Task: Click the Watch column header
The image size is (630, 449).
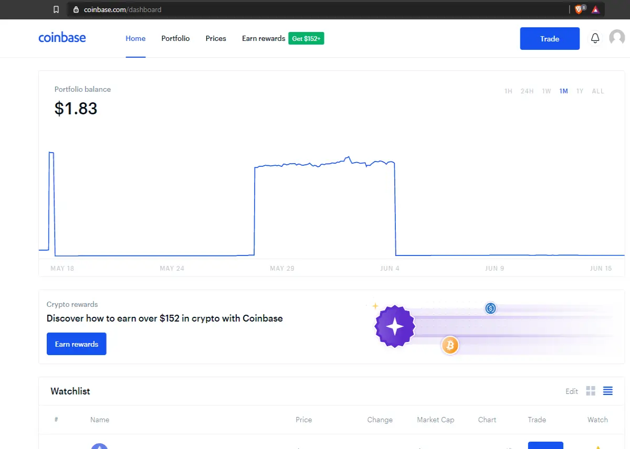Action: tap(597, 420)
